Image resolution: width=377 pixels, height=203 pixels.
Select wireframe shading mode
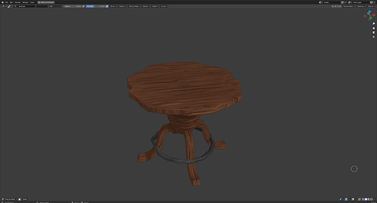[x=363, y=199]
